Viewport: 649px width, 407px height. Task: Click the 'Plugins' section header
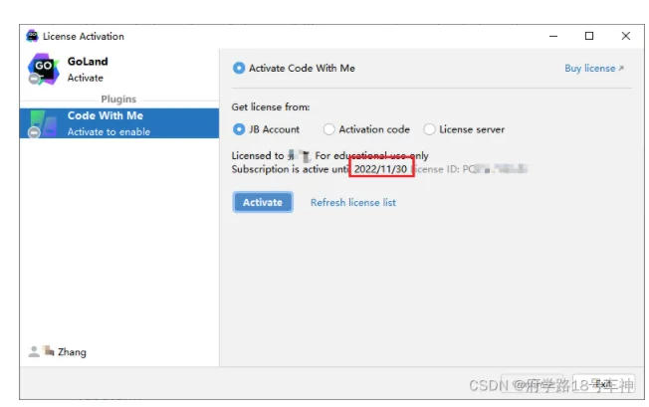pos(118,100)
